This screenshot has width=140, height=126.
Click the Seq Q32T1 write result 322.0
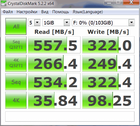coord(108,45)
